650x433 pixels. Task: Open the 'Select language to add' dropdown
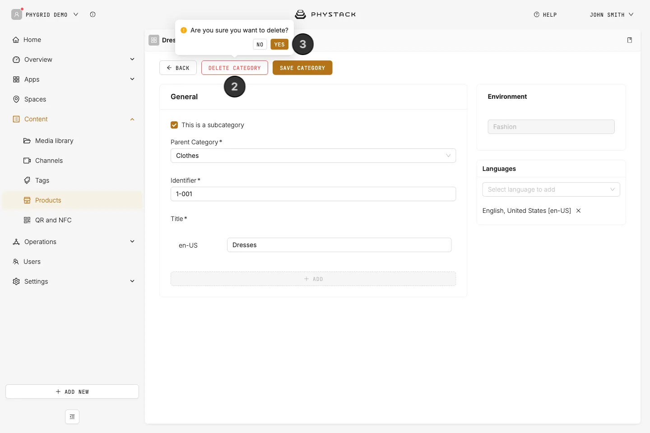(551, 189)
